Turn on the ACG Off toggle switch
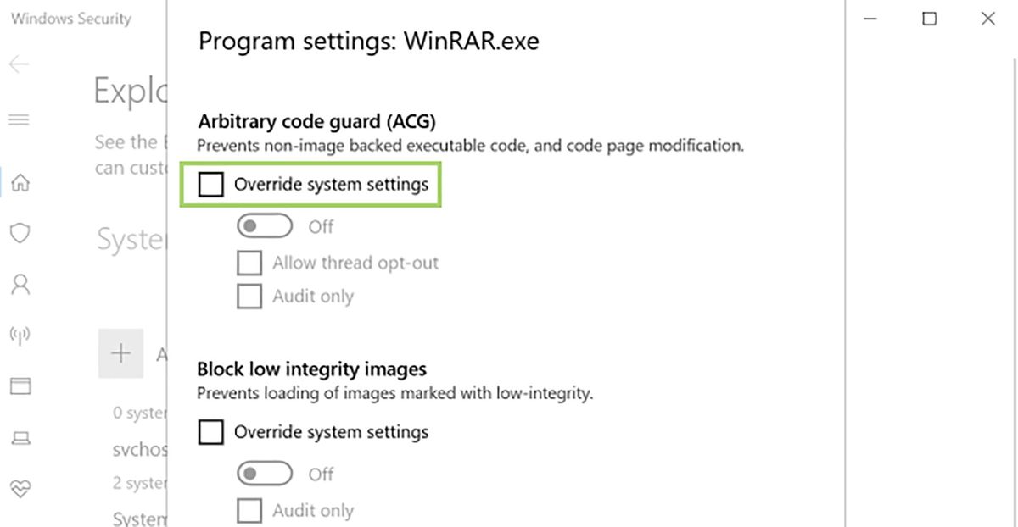Screen dimensions: 1018x527 (x=264, y=225)
